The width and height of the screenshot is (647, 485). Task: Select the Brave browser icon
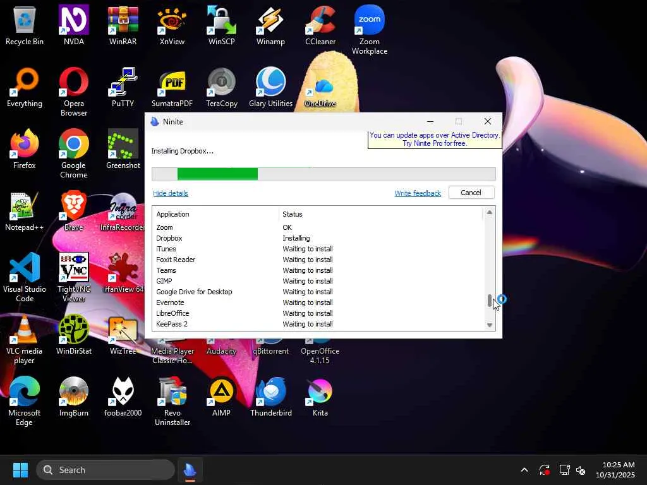click(x=73, y=211)
